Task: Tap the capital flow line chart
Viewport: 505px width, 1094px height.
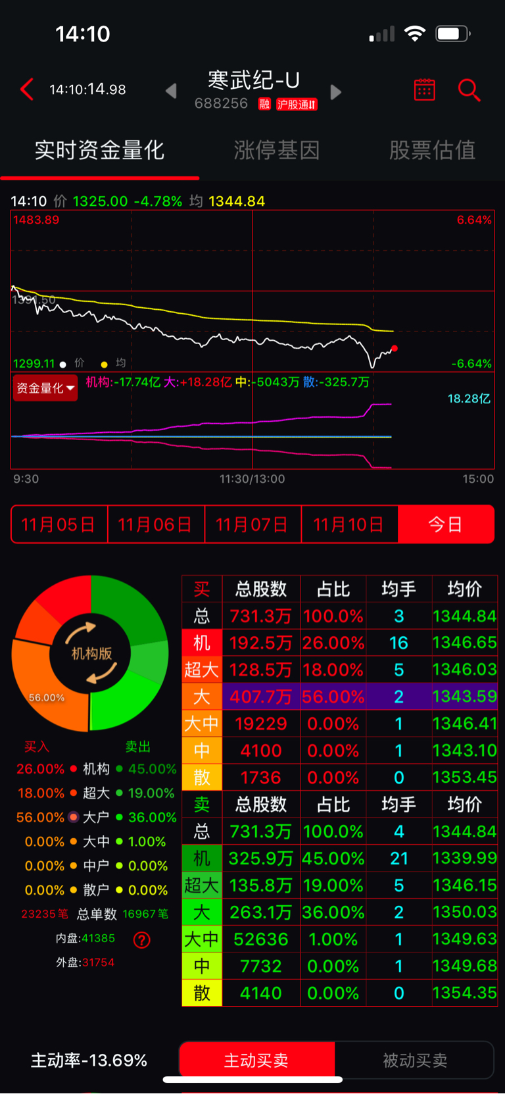Action: 252,421
